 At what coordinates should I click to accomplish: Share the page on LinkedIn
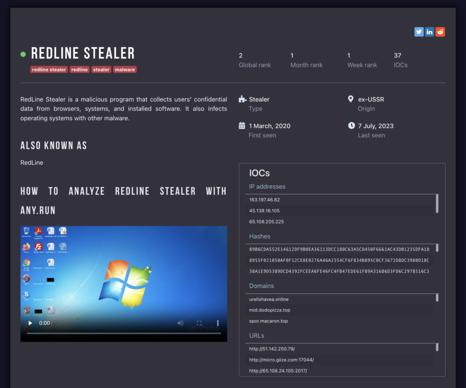tap(430, 32)
